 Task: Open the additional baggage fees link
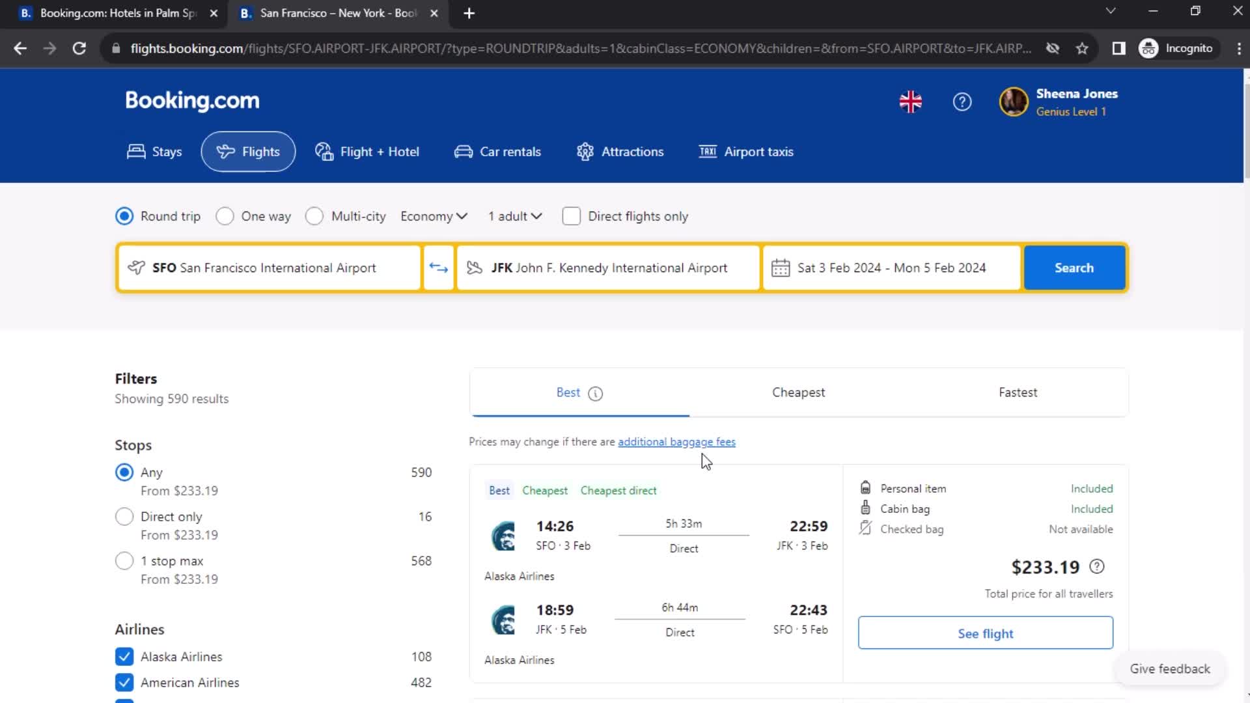[x=676, y=442]
